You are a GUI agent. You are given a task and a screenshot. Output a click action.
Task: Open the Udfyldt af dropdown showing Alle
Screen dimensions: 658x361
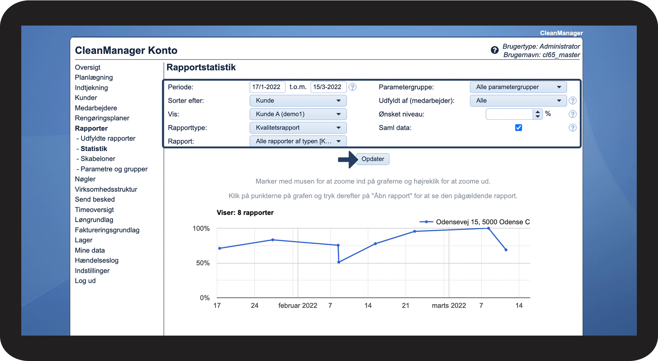pyautogui.click(x=518, y=101)
